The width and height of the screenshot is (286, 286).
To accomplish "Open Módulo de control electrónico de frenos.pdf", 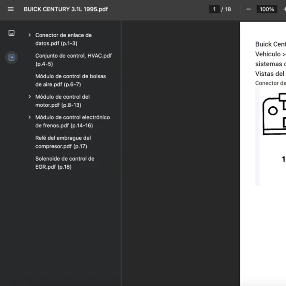I will point(72,121).
